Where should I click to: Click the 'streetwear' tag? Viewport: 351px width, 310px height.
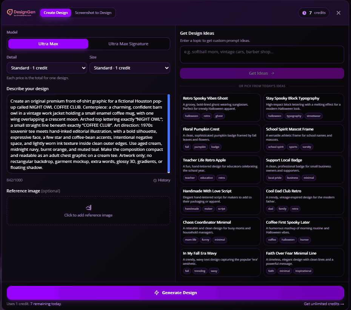(x=313, y=116)
